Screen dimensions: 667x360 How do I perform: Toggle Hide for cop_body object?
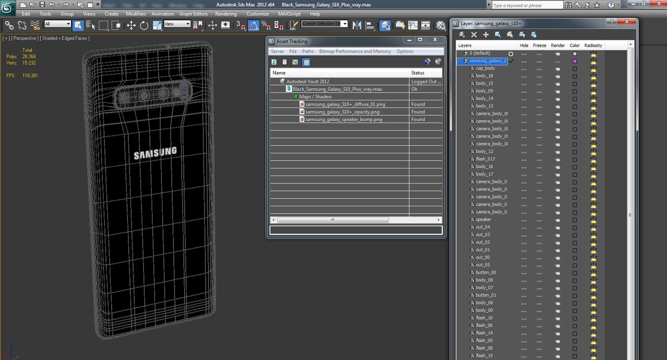click(524, 69)
